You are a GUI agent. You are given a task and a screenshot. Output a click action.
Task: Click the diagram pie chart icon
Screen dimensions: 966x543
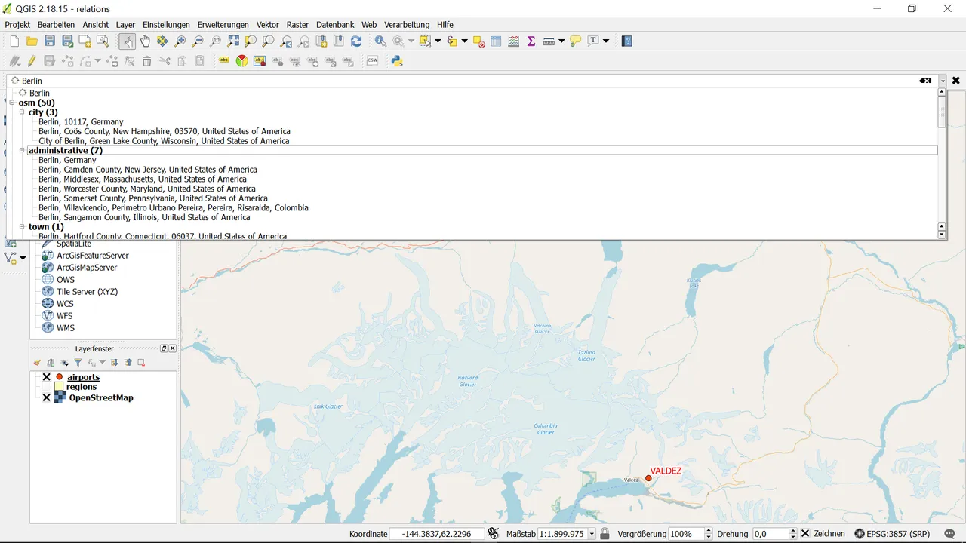point(241,61)
